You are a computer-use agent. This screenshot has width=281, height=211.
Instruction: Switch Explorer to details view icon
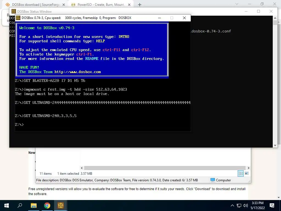pos(241,173)
